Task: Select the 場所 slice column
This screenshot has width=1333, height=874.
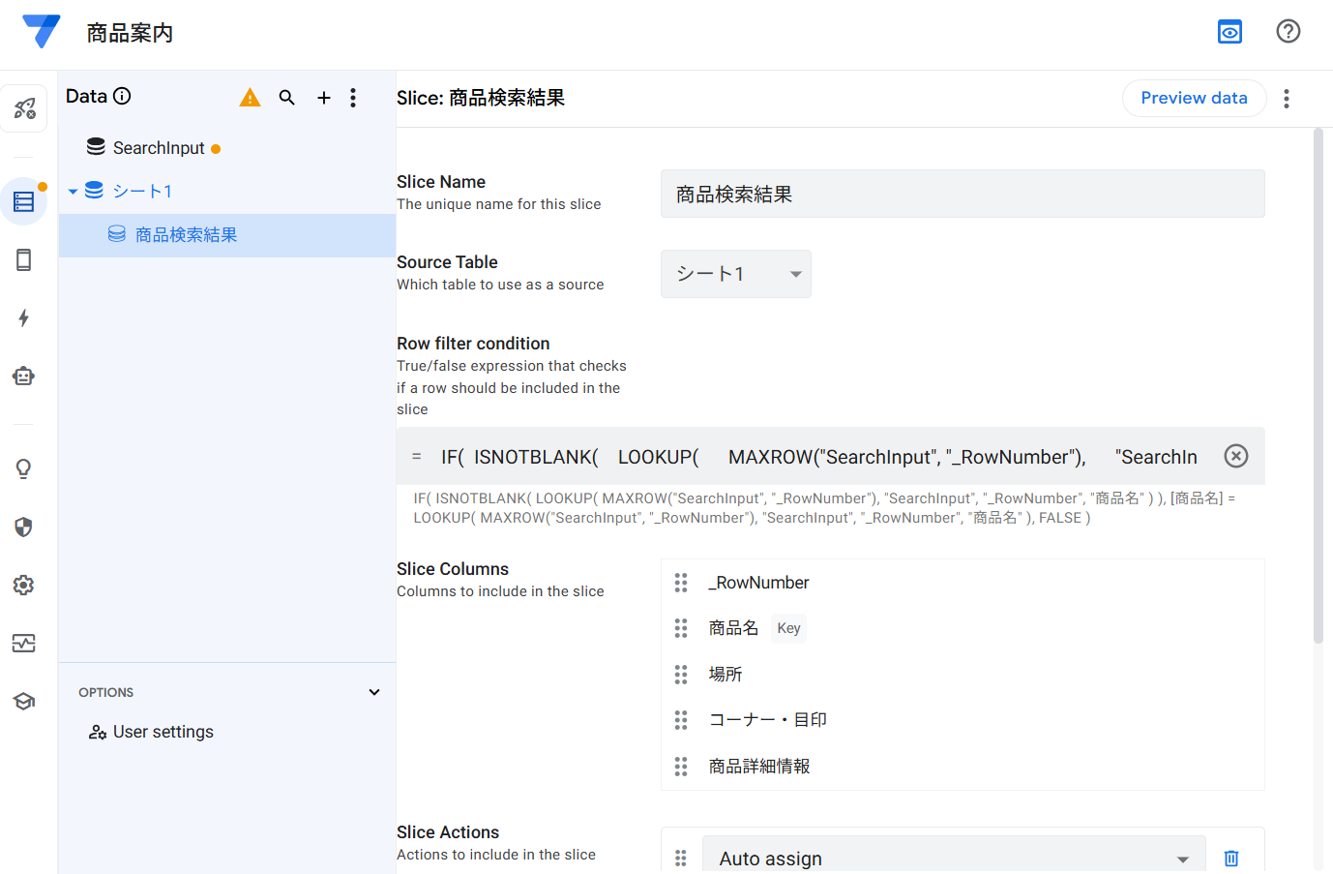Action: tap(725, 674)
